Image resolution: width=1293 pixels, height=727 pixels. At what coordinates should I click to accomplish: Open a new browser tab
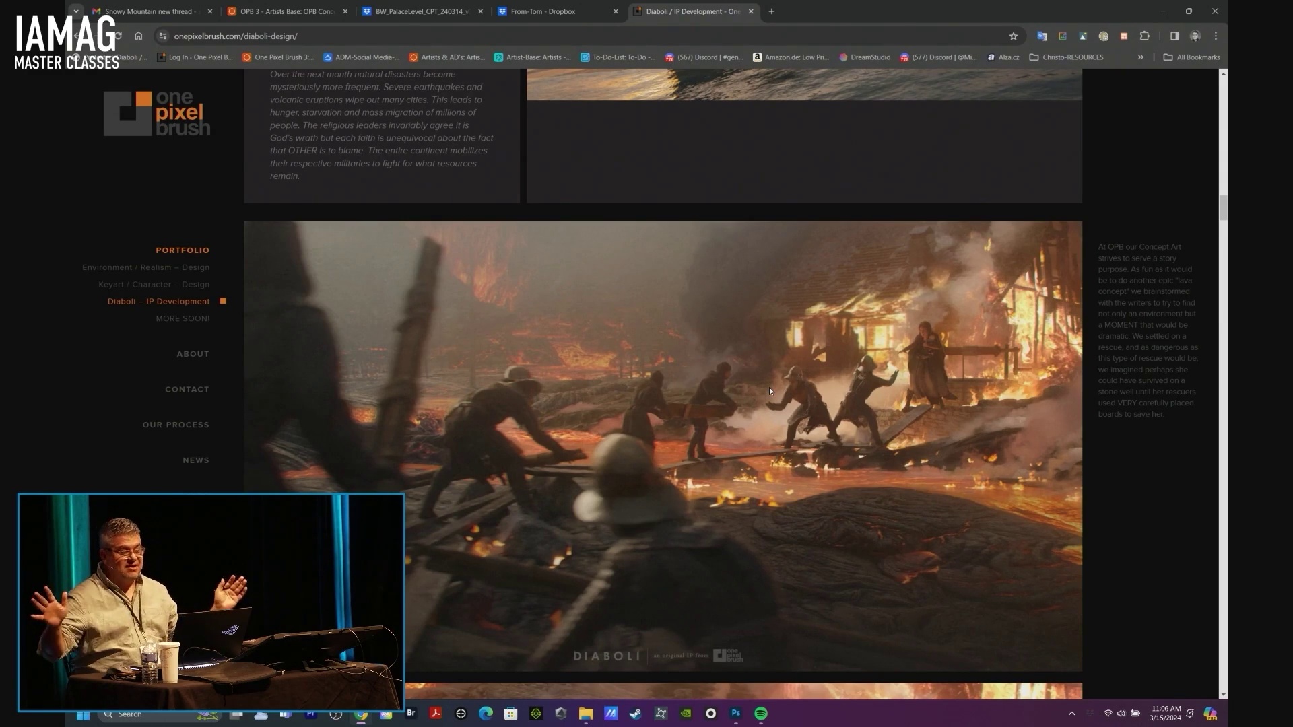click(772, 11)
